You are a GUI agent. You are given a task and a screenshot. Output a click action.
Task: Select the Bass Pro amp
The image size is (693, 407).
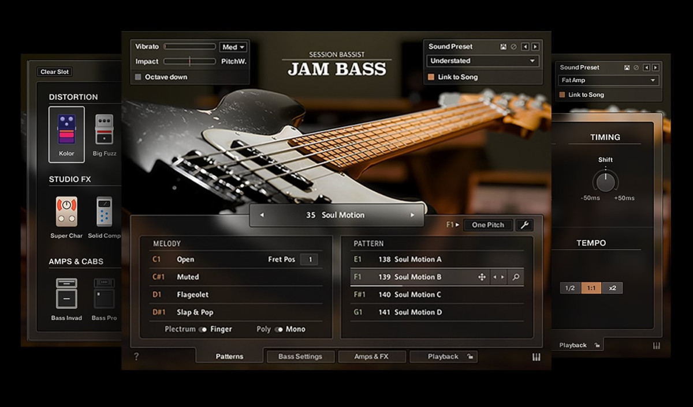pos(105,299)
